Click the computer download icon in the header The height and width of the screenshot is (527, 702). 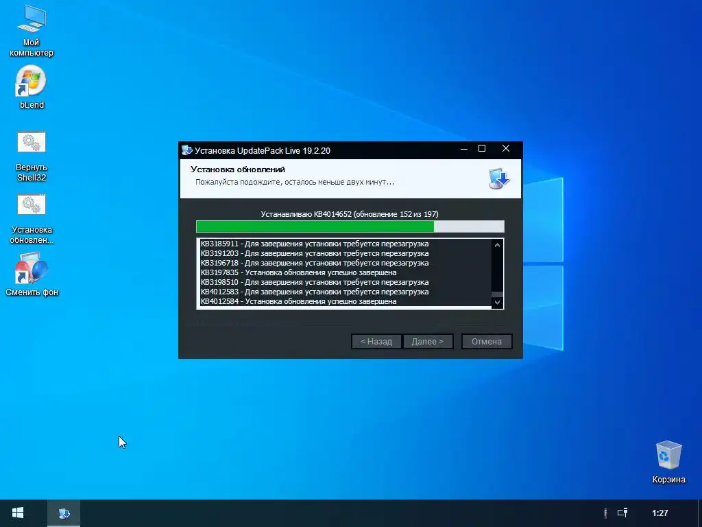[x=499, y=178]
